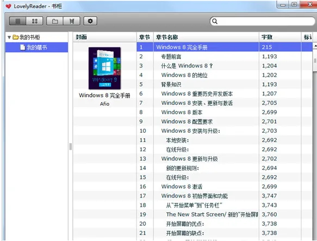Viewport: 317px width, 241px height.
Task: Click the LovelyReader heart logo
Action: tap(8, 7)
